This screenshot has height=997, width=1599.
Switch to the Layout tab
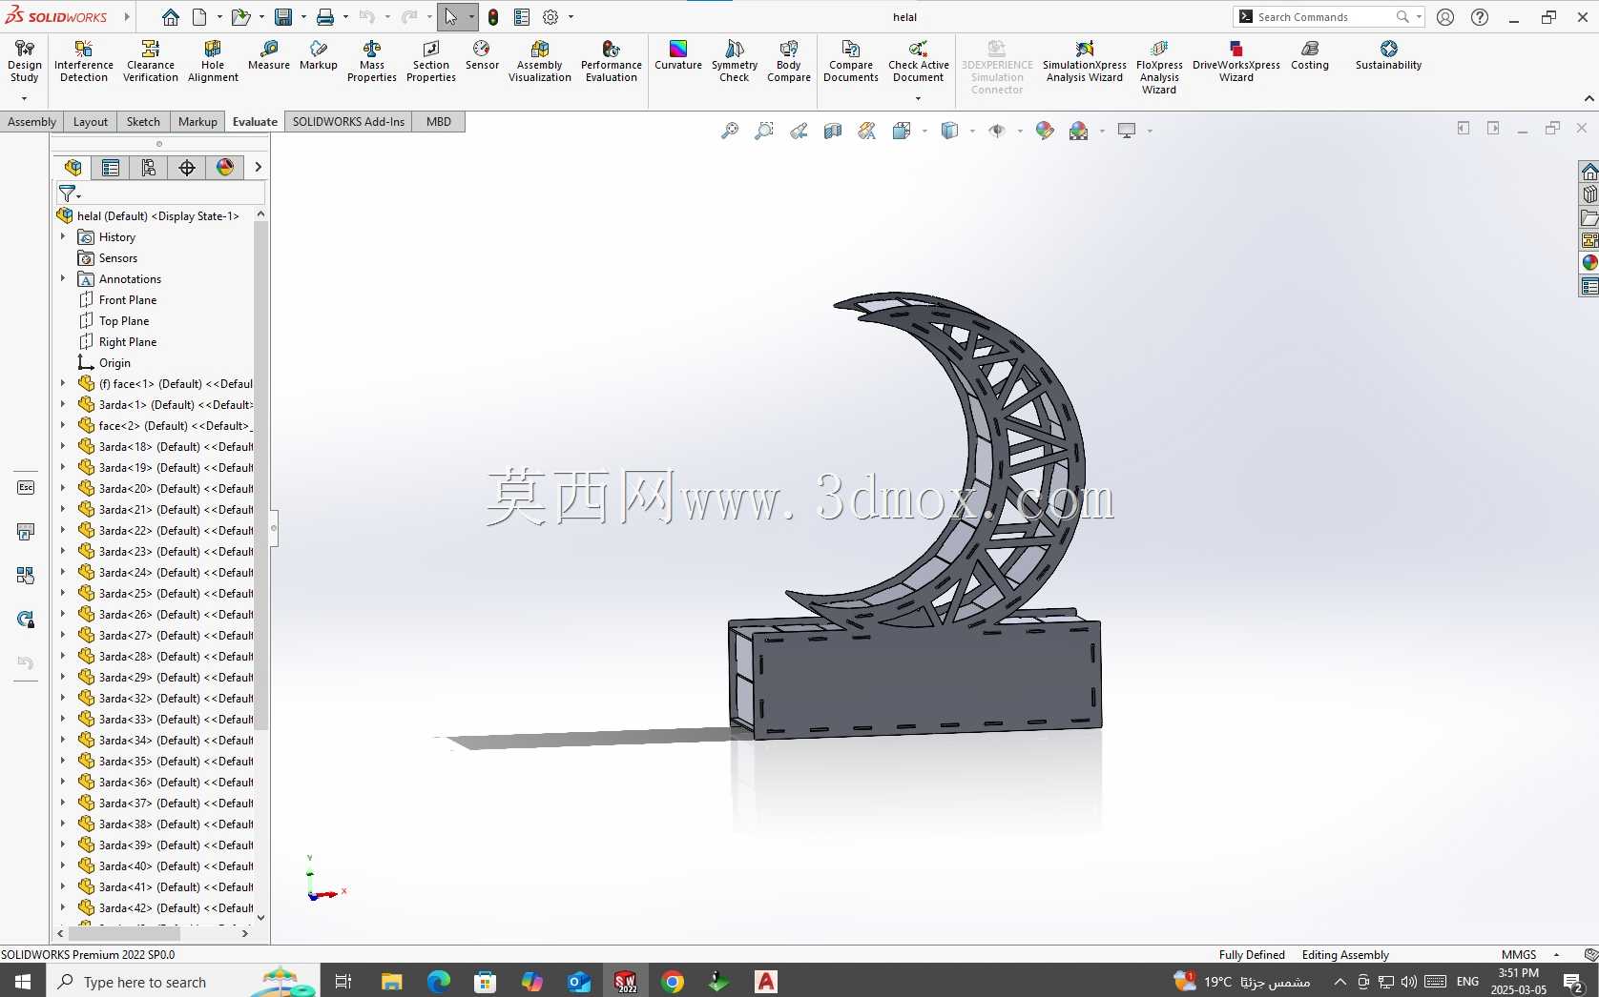pyautogui.click(x=91, y=121)
